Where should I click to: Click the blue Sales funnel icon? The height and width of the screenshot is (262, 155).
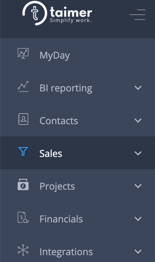pos(23,151)
